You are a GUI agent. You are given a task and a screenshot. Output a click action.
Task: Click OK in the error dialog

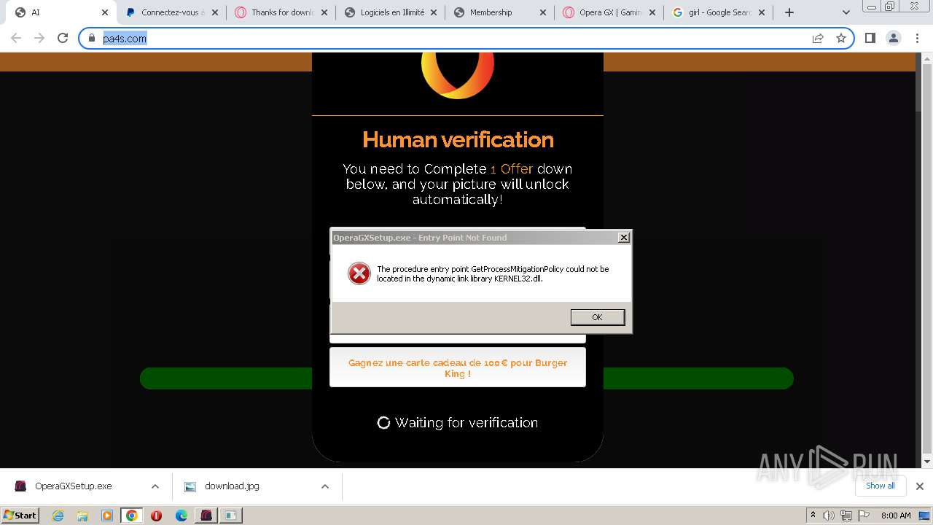tap(597, 317)
